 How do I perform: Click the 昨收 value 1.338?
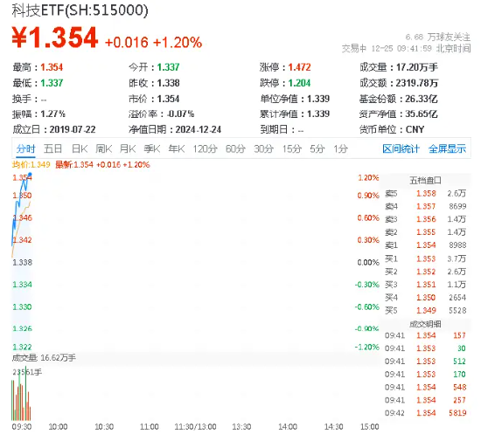(168, 83)
